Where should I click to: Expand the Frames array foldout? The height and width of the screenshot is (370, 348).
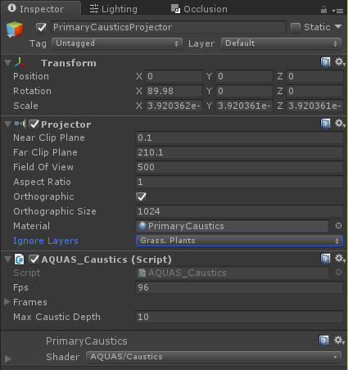tap(7, 302)
